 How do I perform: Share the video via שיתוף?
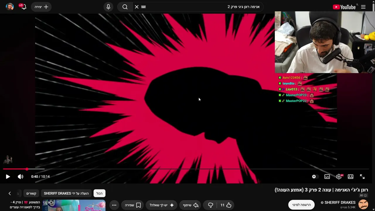(191, 205)
